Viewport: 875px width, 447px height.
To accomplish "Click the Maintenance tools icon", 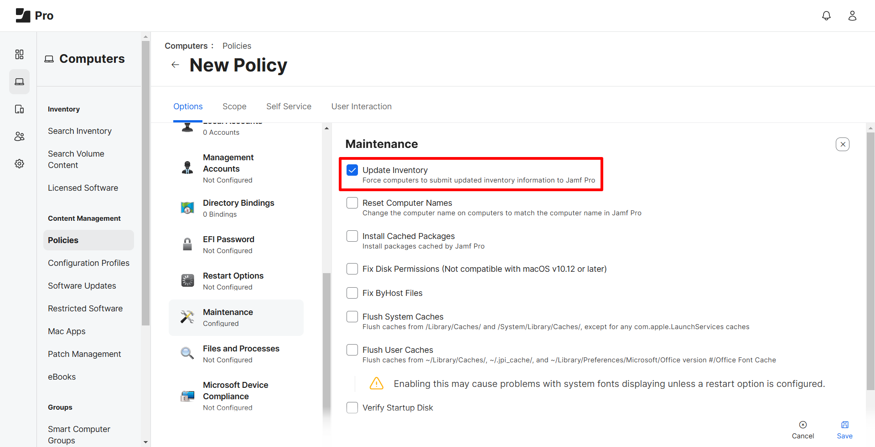I will 187,317.
